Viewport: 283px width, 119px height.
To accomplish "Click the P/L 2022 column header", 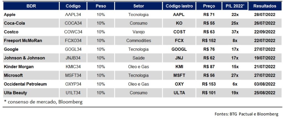I will [x=235, y=6].
